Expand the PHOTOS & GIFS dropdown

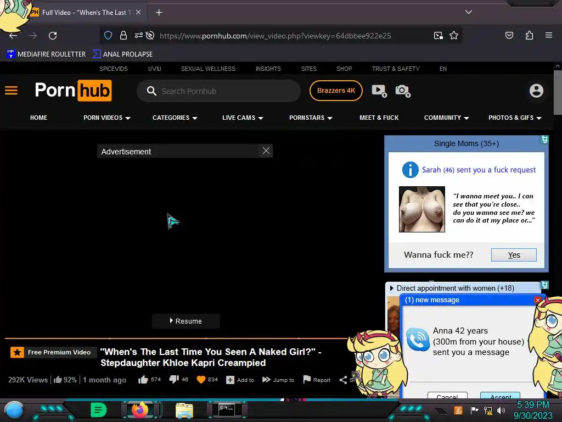click(x=515, y=118)
